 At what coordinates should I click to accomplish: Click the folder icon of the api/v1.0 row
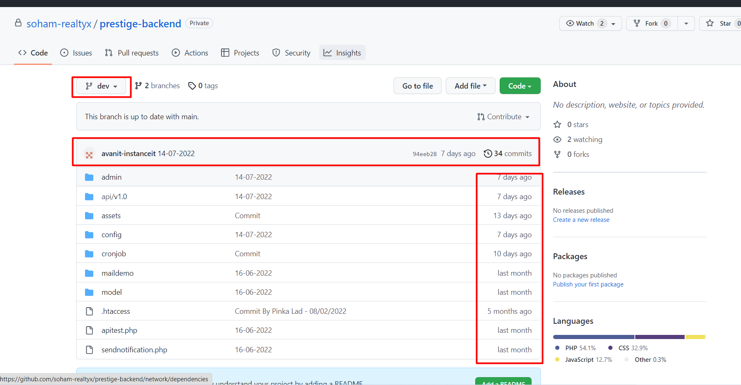click(x=89, y=197)
